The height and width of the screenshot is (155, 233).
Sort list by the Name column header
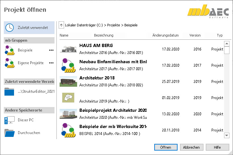(64, 35)
